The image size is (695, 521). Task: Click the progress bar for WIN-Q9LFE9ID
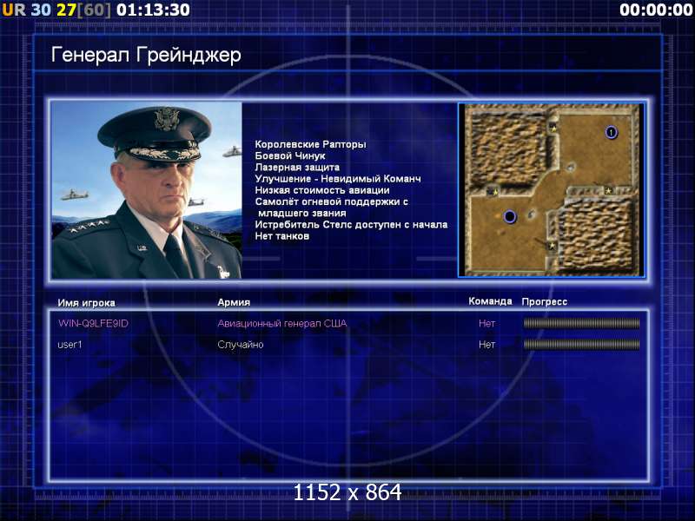click(581, 323)
